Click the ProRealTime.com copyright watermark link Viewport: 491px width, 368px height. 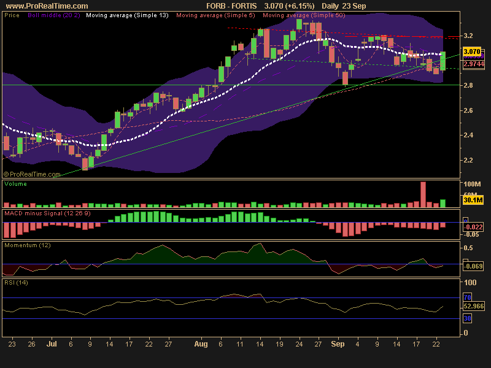pyautogui.click(x=32, y=174)
